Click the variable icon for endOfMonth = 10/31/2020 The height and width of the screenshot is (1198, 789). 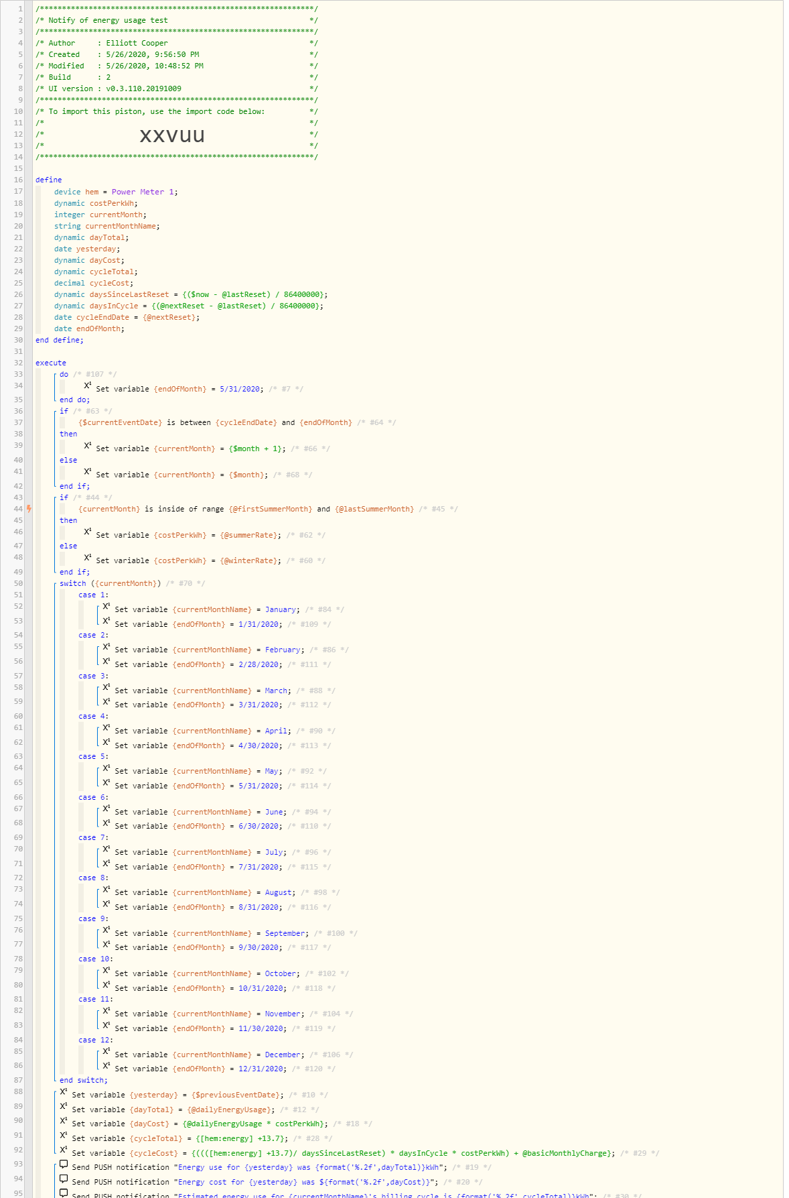pyautogui.click(x=106, y=985)
